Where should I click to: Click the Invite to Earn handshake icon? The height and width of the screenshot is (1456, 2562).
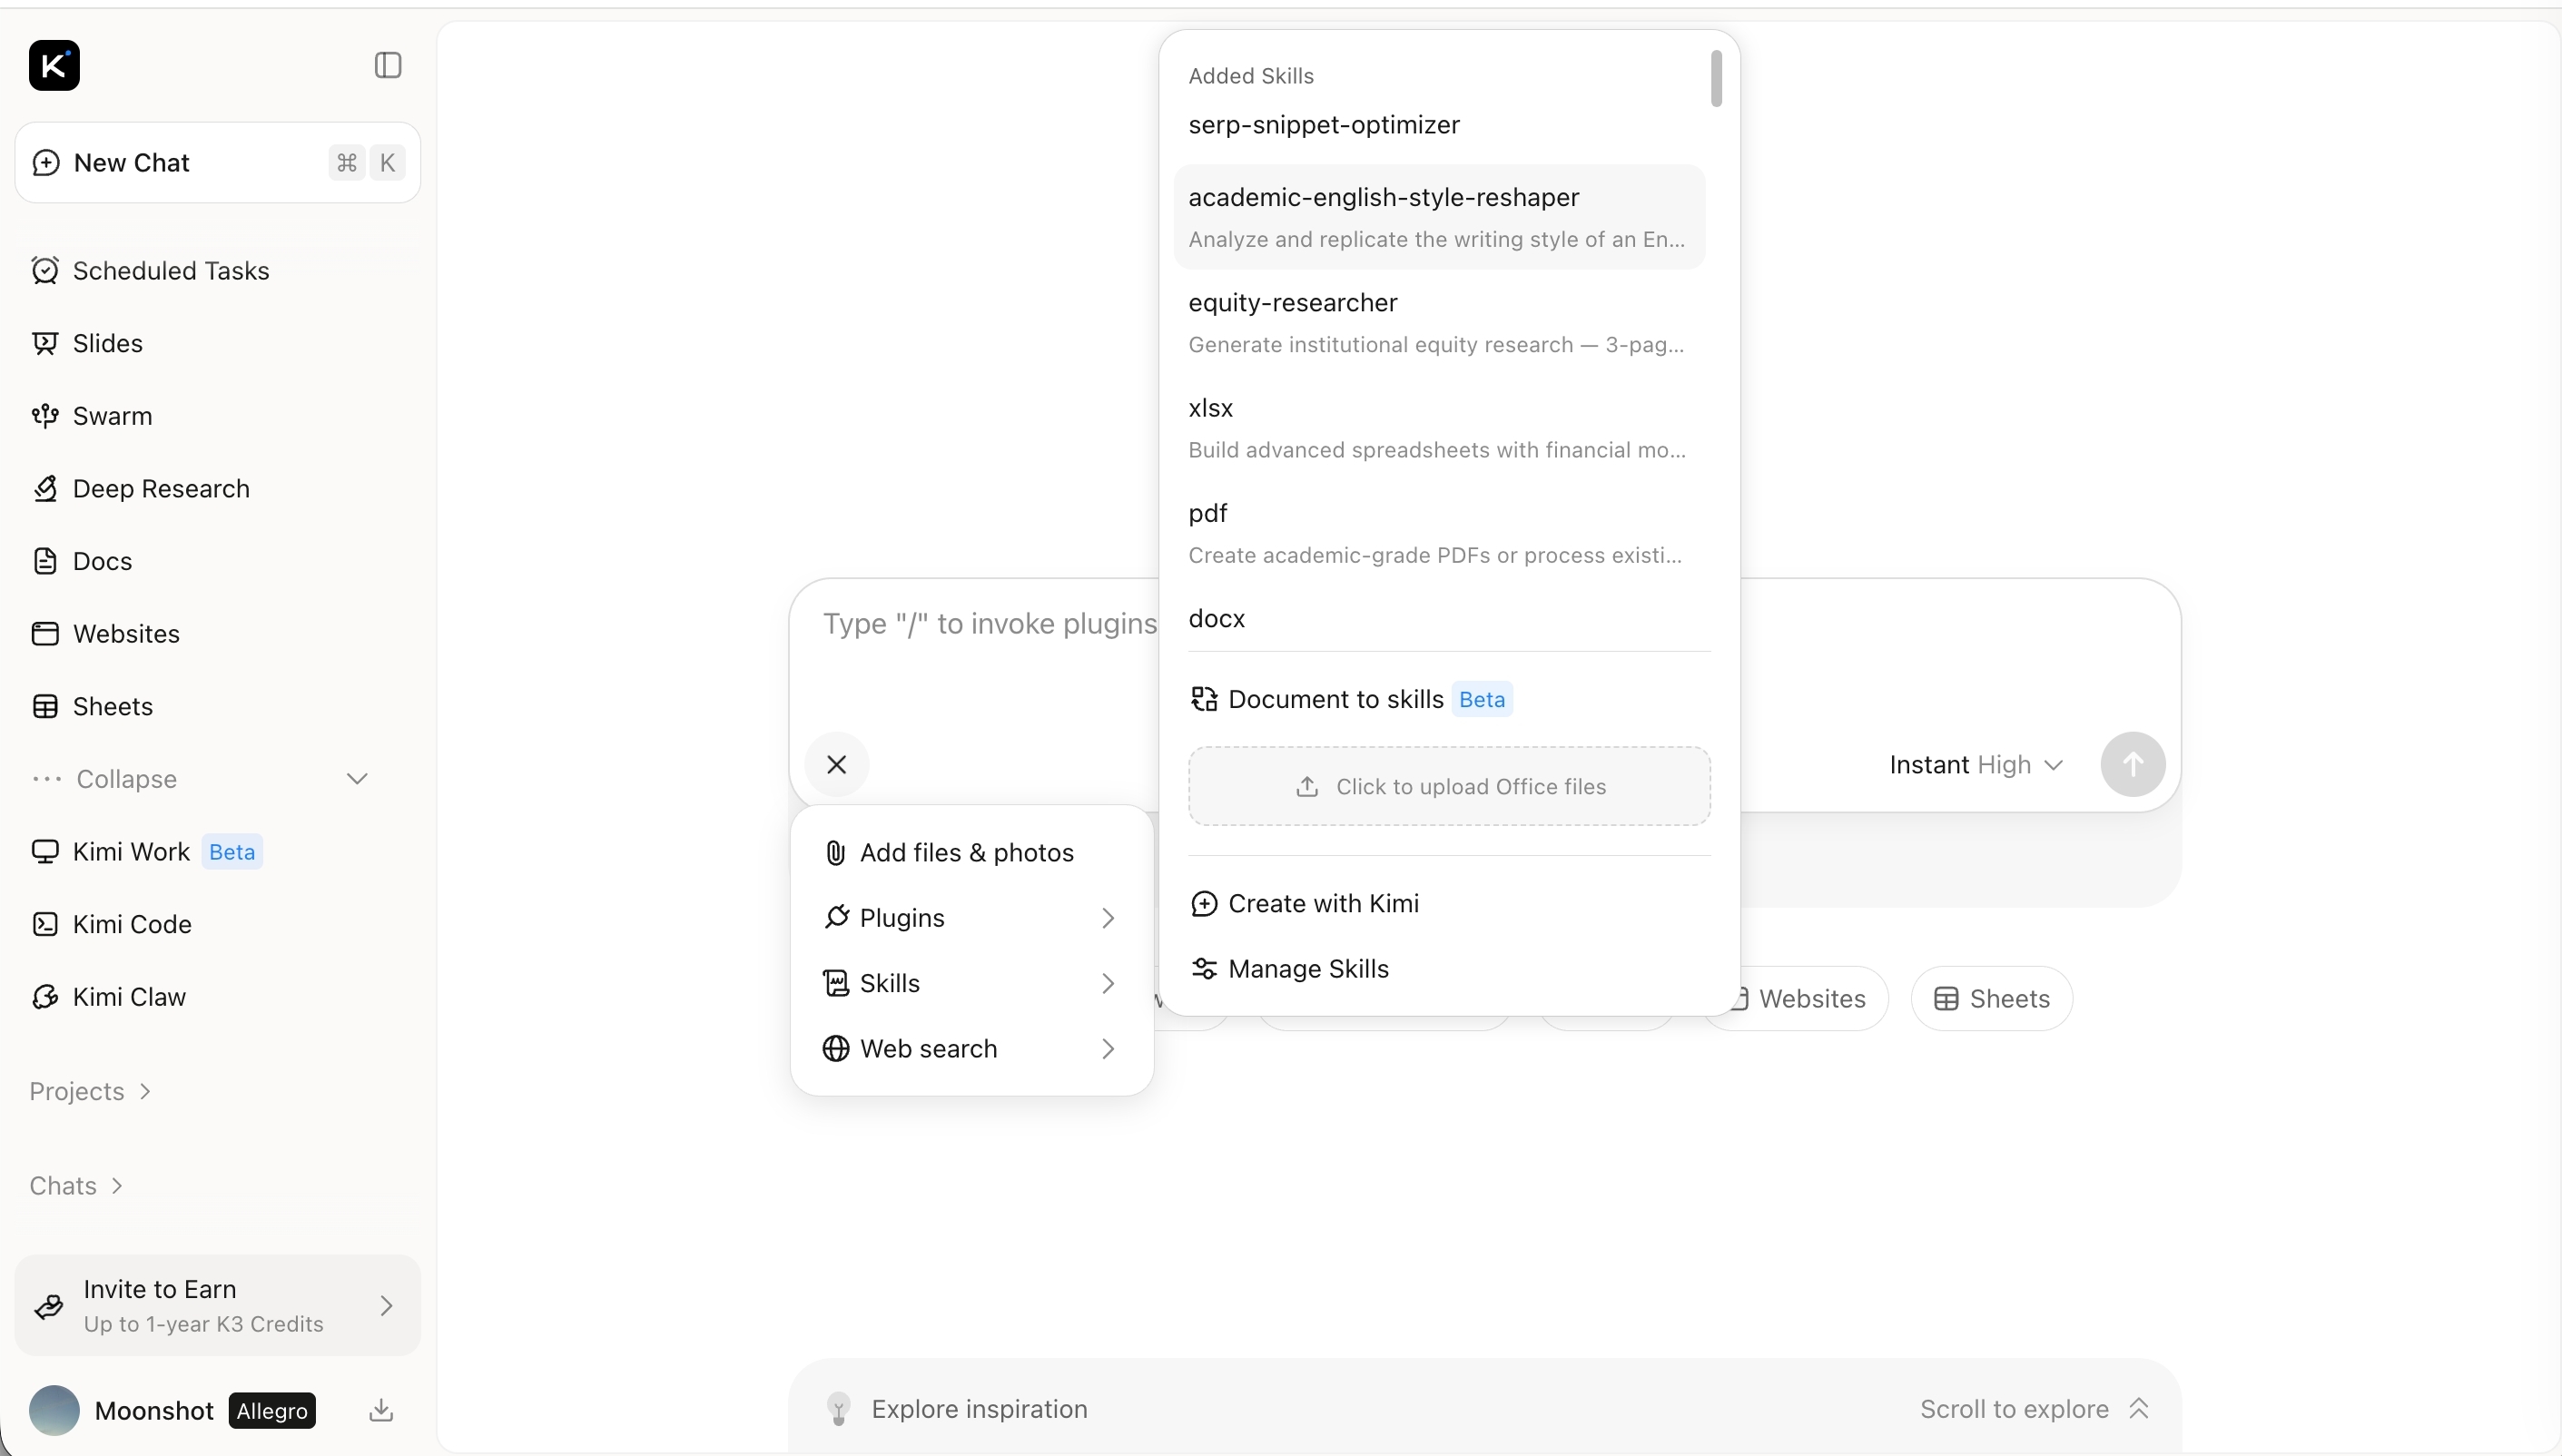[49, 1306]
